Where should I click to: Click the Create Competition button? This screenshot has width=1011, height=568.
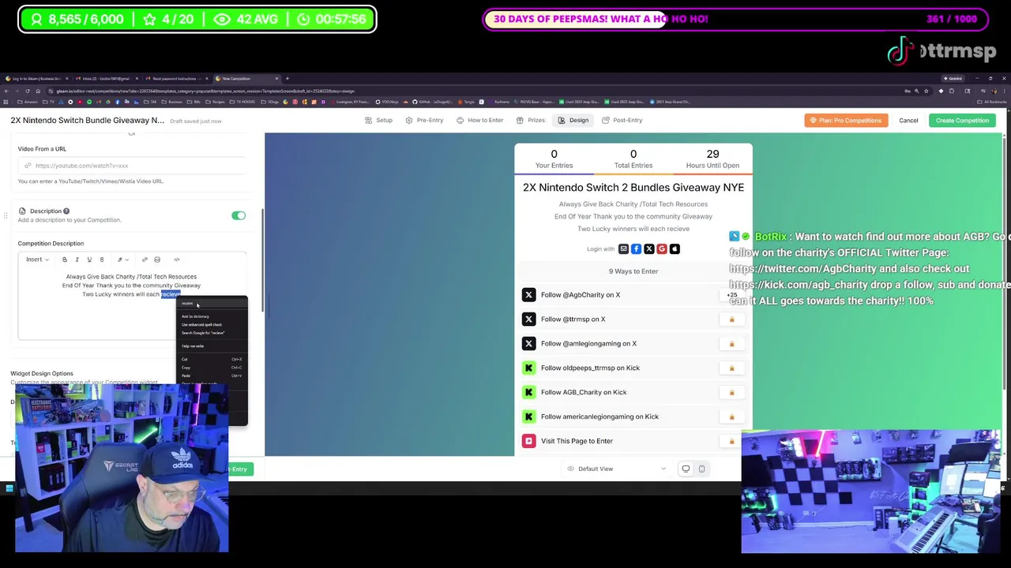[962, 120]
